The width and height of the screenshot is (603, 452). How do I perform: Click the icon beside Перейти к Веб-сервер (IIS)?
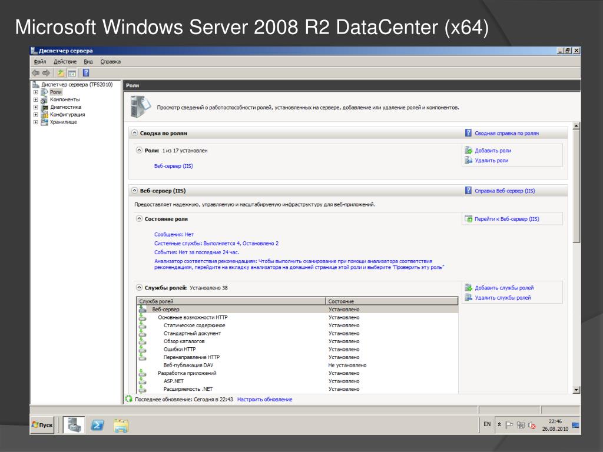(468, 219)
